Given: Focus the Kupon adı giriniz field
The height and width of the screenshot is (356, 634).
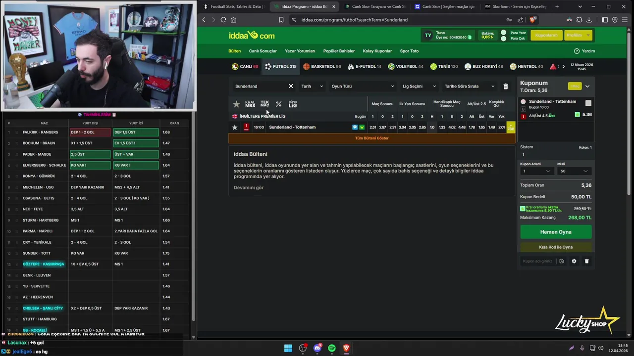Looking at the screenshot, I should click(538, 261).
